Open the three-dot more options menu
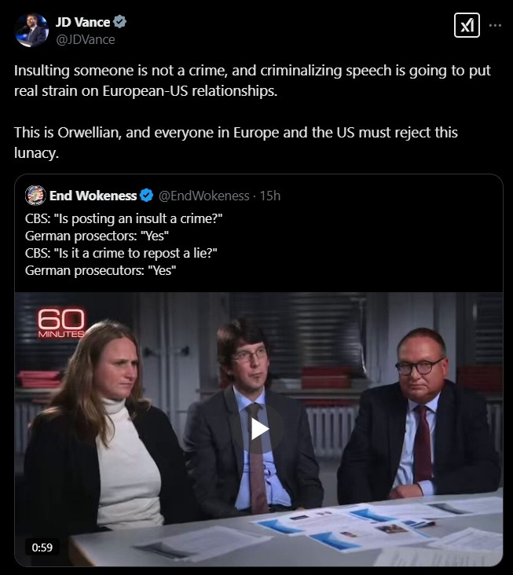 tap(495, 25)
